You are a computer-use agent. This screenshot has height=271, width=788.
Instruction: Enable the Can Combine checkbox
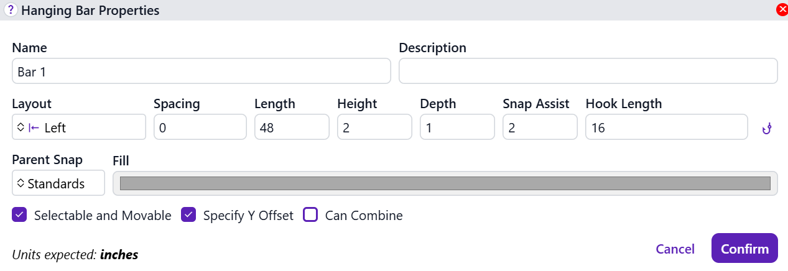[x=310, y=215]
